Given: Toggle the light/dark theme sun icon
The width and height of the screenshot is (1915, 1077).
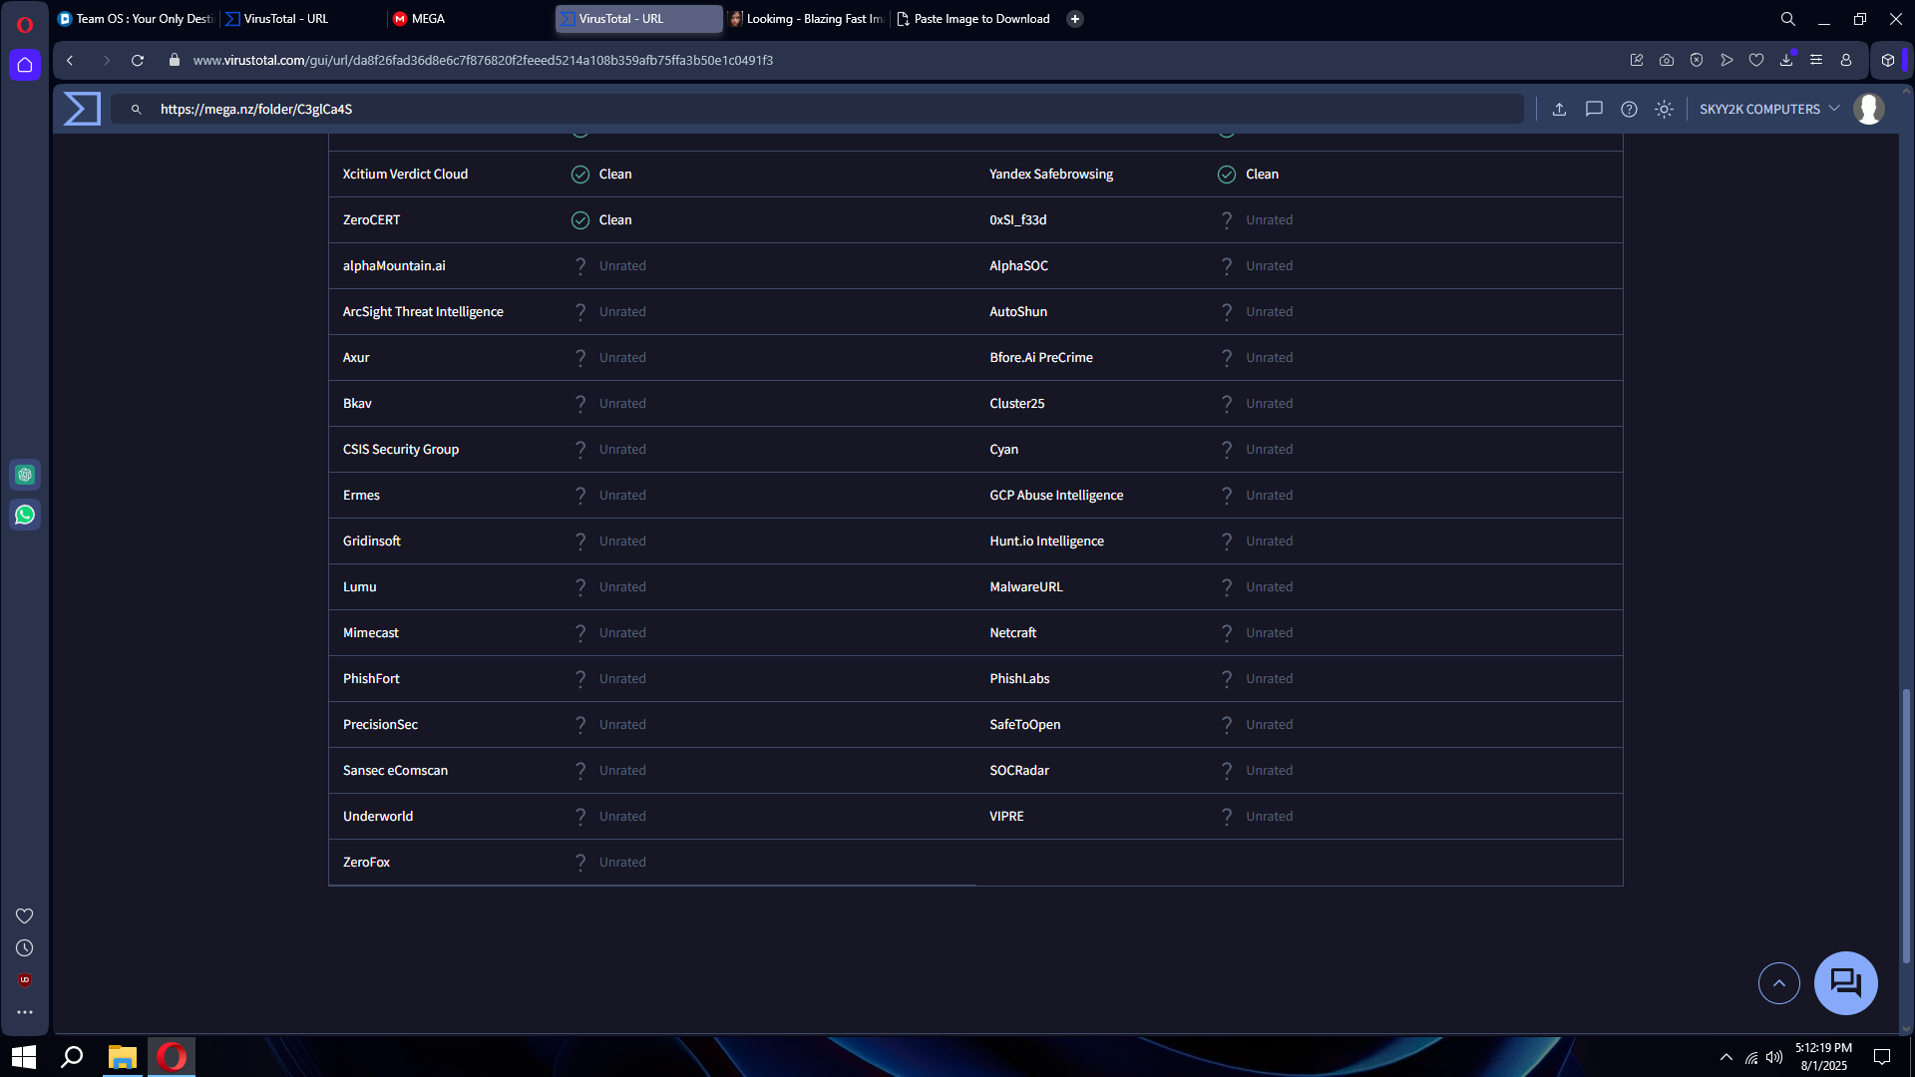Looking at the screenshot, I should coord(1664,109).
